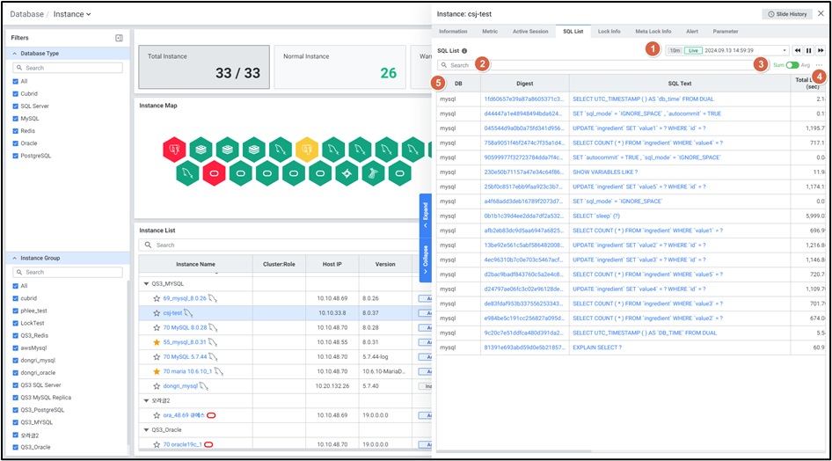Switch to the Lock Info tab
Screen dimensions: 832x461
(609, 31)
